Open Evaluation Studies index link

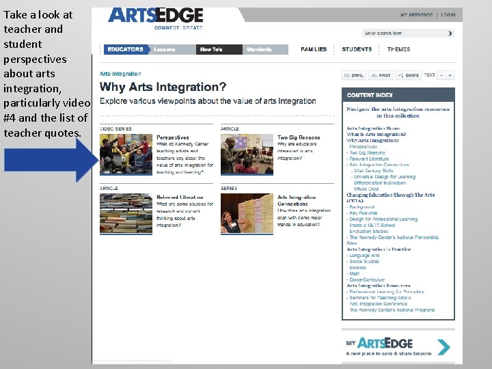click(x=369, y=231)
